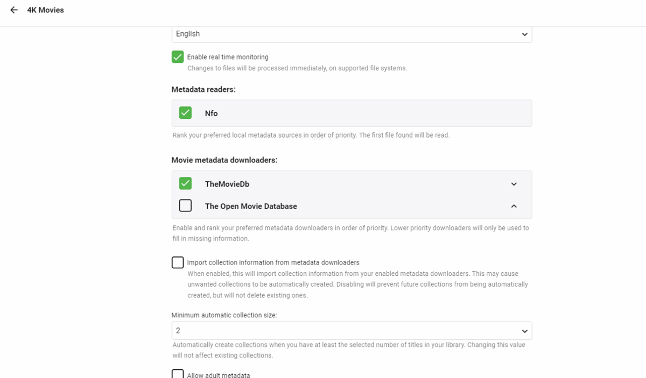Image resolution: width=646 pixels, height=378 pixels.
Task: Uncheck the TheMovieDb downloader checkbox
Action: [185, 183]
